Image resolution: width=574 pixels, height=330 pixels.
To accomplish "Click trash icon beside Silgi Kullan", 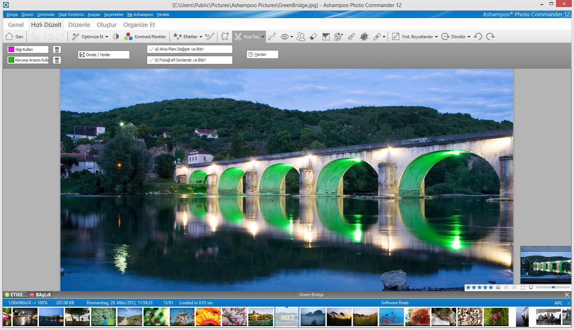I will click(57, 49).
